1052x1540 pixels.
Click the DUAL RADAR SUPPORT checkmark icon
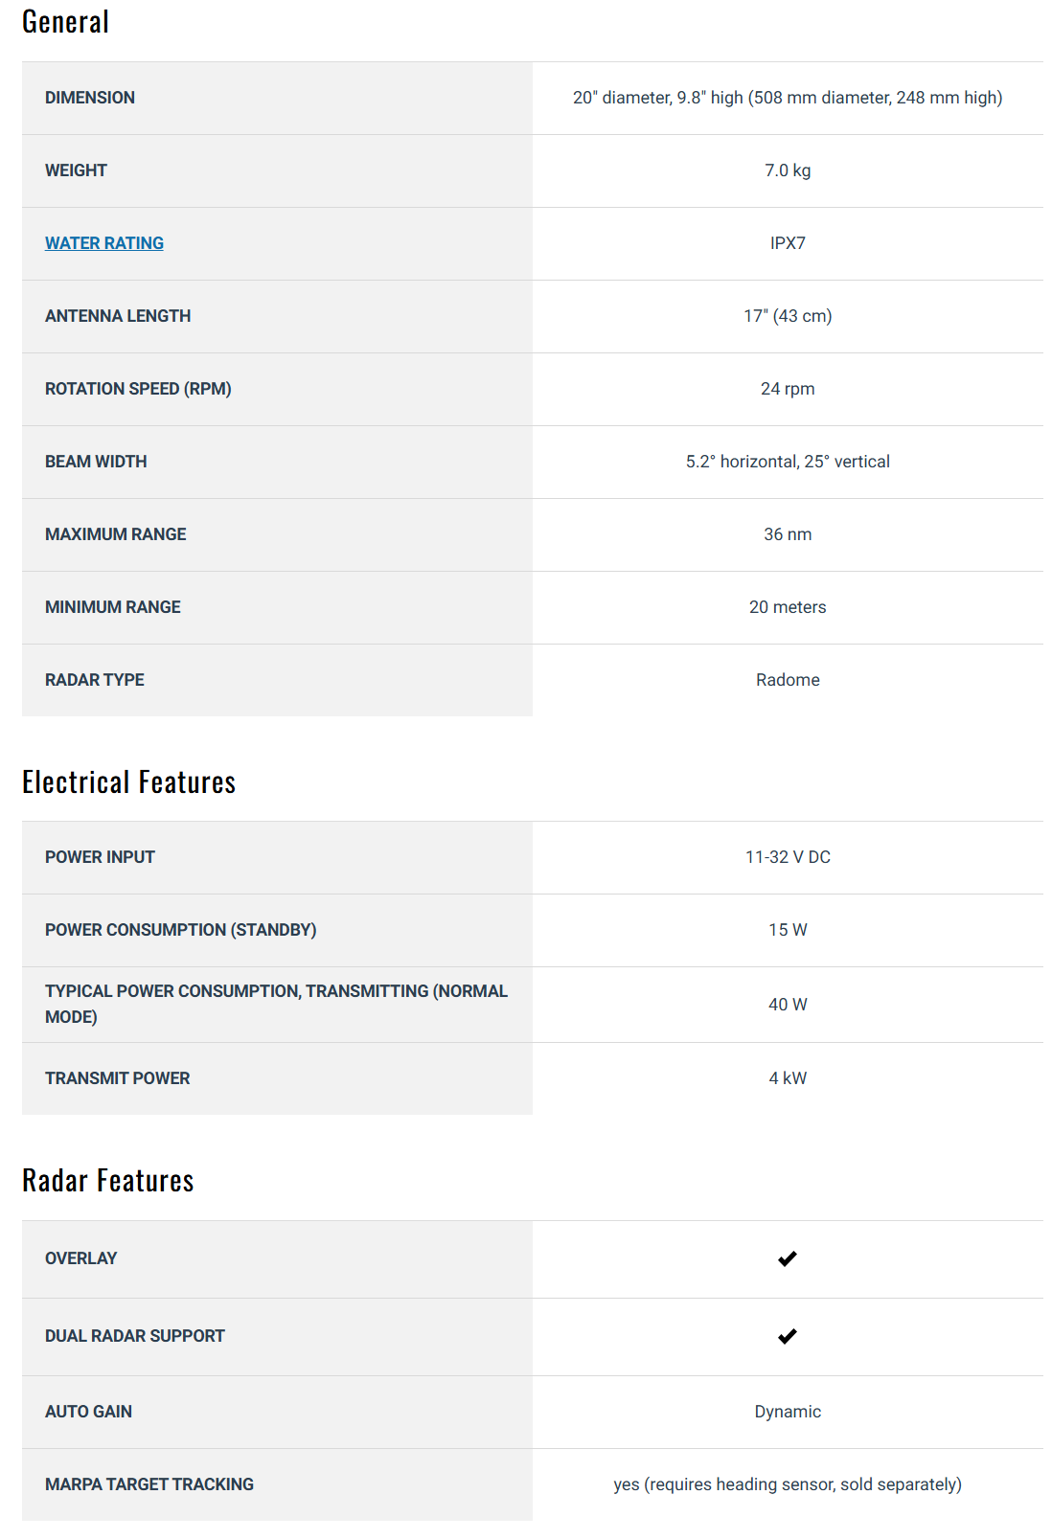(788, 1336)
